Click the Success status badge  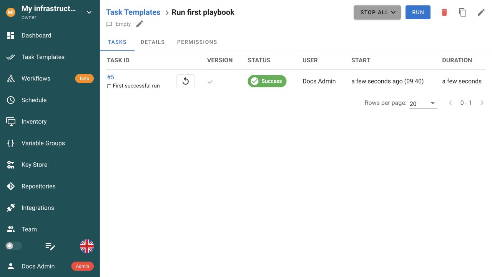267,81
